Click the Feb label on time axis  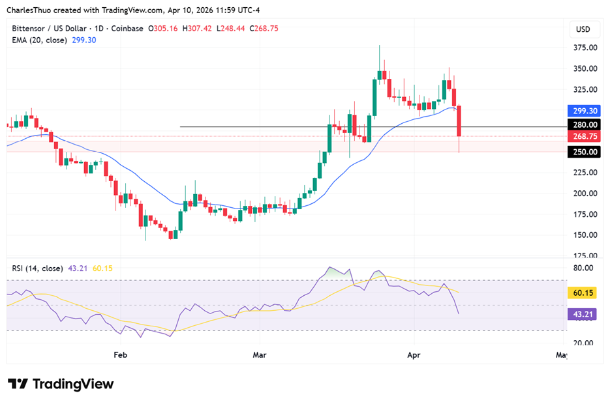click(120, 355)
